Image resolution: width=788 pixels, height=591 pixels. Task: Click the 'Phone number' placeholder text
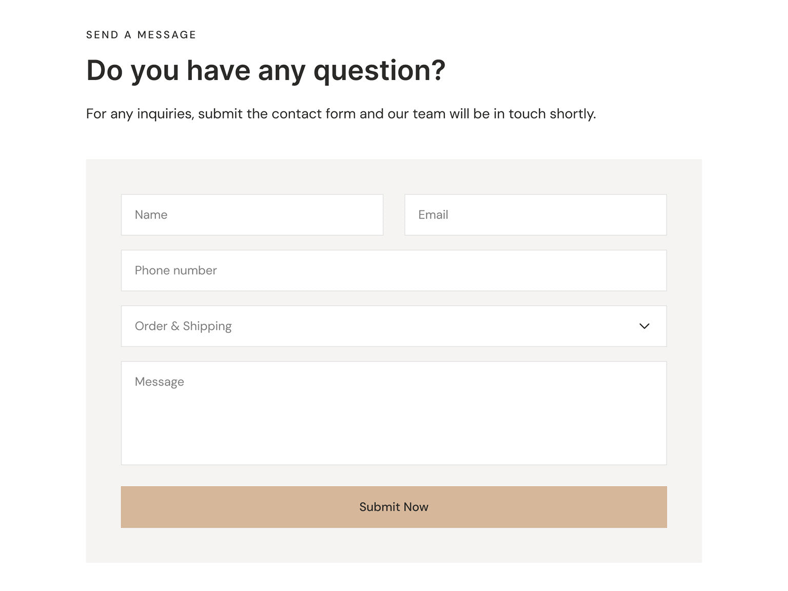click(x=175, y=270)
